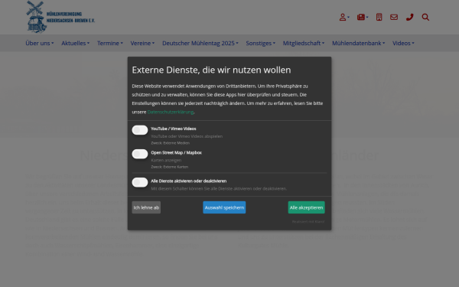Open the newspaper icon menu

(363, 18)
